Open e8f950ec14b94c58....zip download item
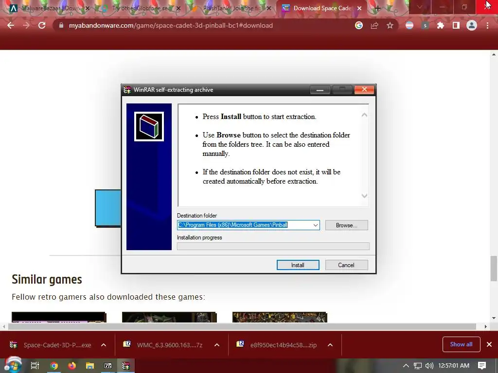 [x=278, y=345]
